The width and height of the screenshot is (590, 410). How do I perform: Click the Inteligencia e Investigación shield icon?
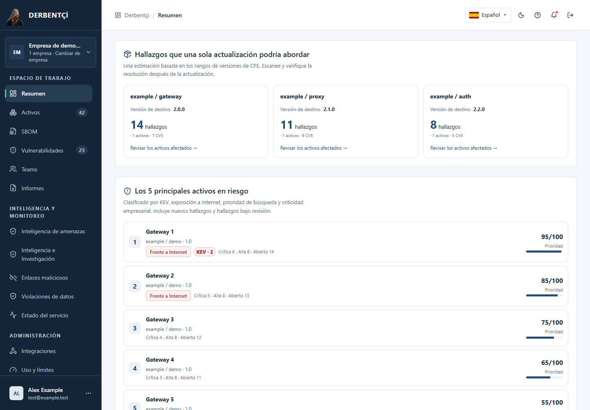click(13, 255)
